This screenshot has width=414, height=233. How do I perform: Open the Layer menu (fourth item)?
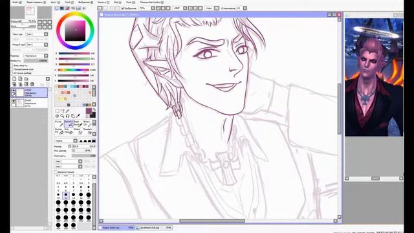[69, 2]
